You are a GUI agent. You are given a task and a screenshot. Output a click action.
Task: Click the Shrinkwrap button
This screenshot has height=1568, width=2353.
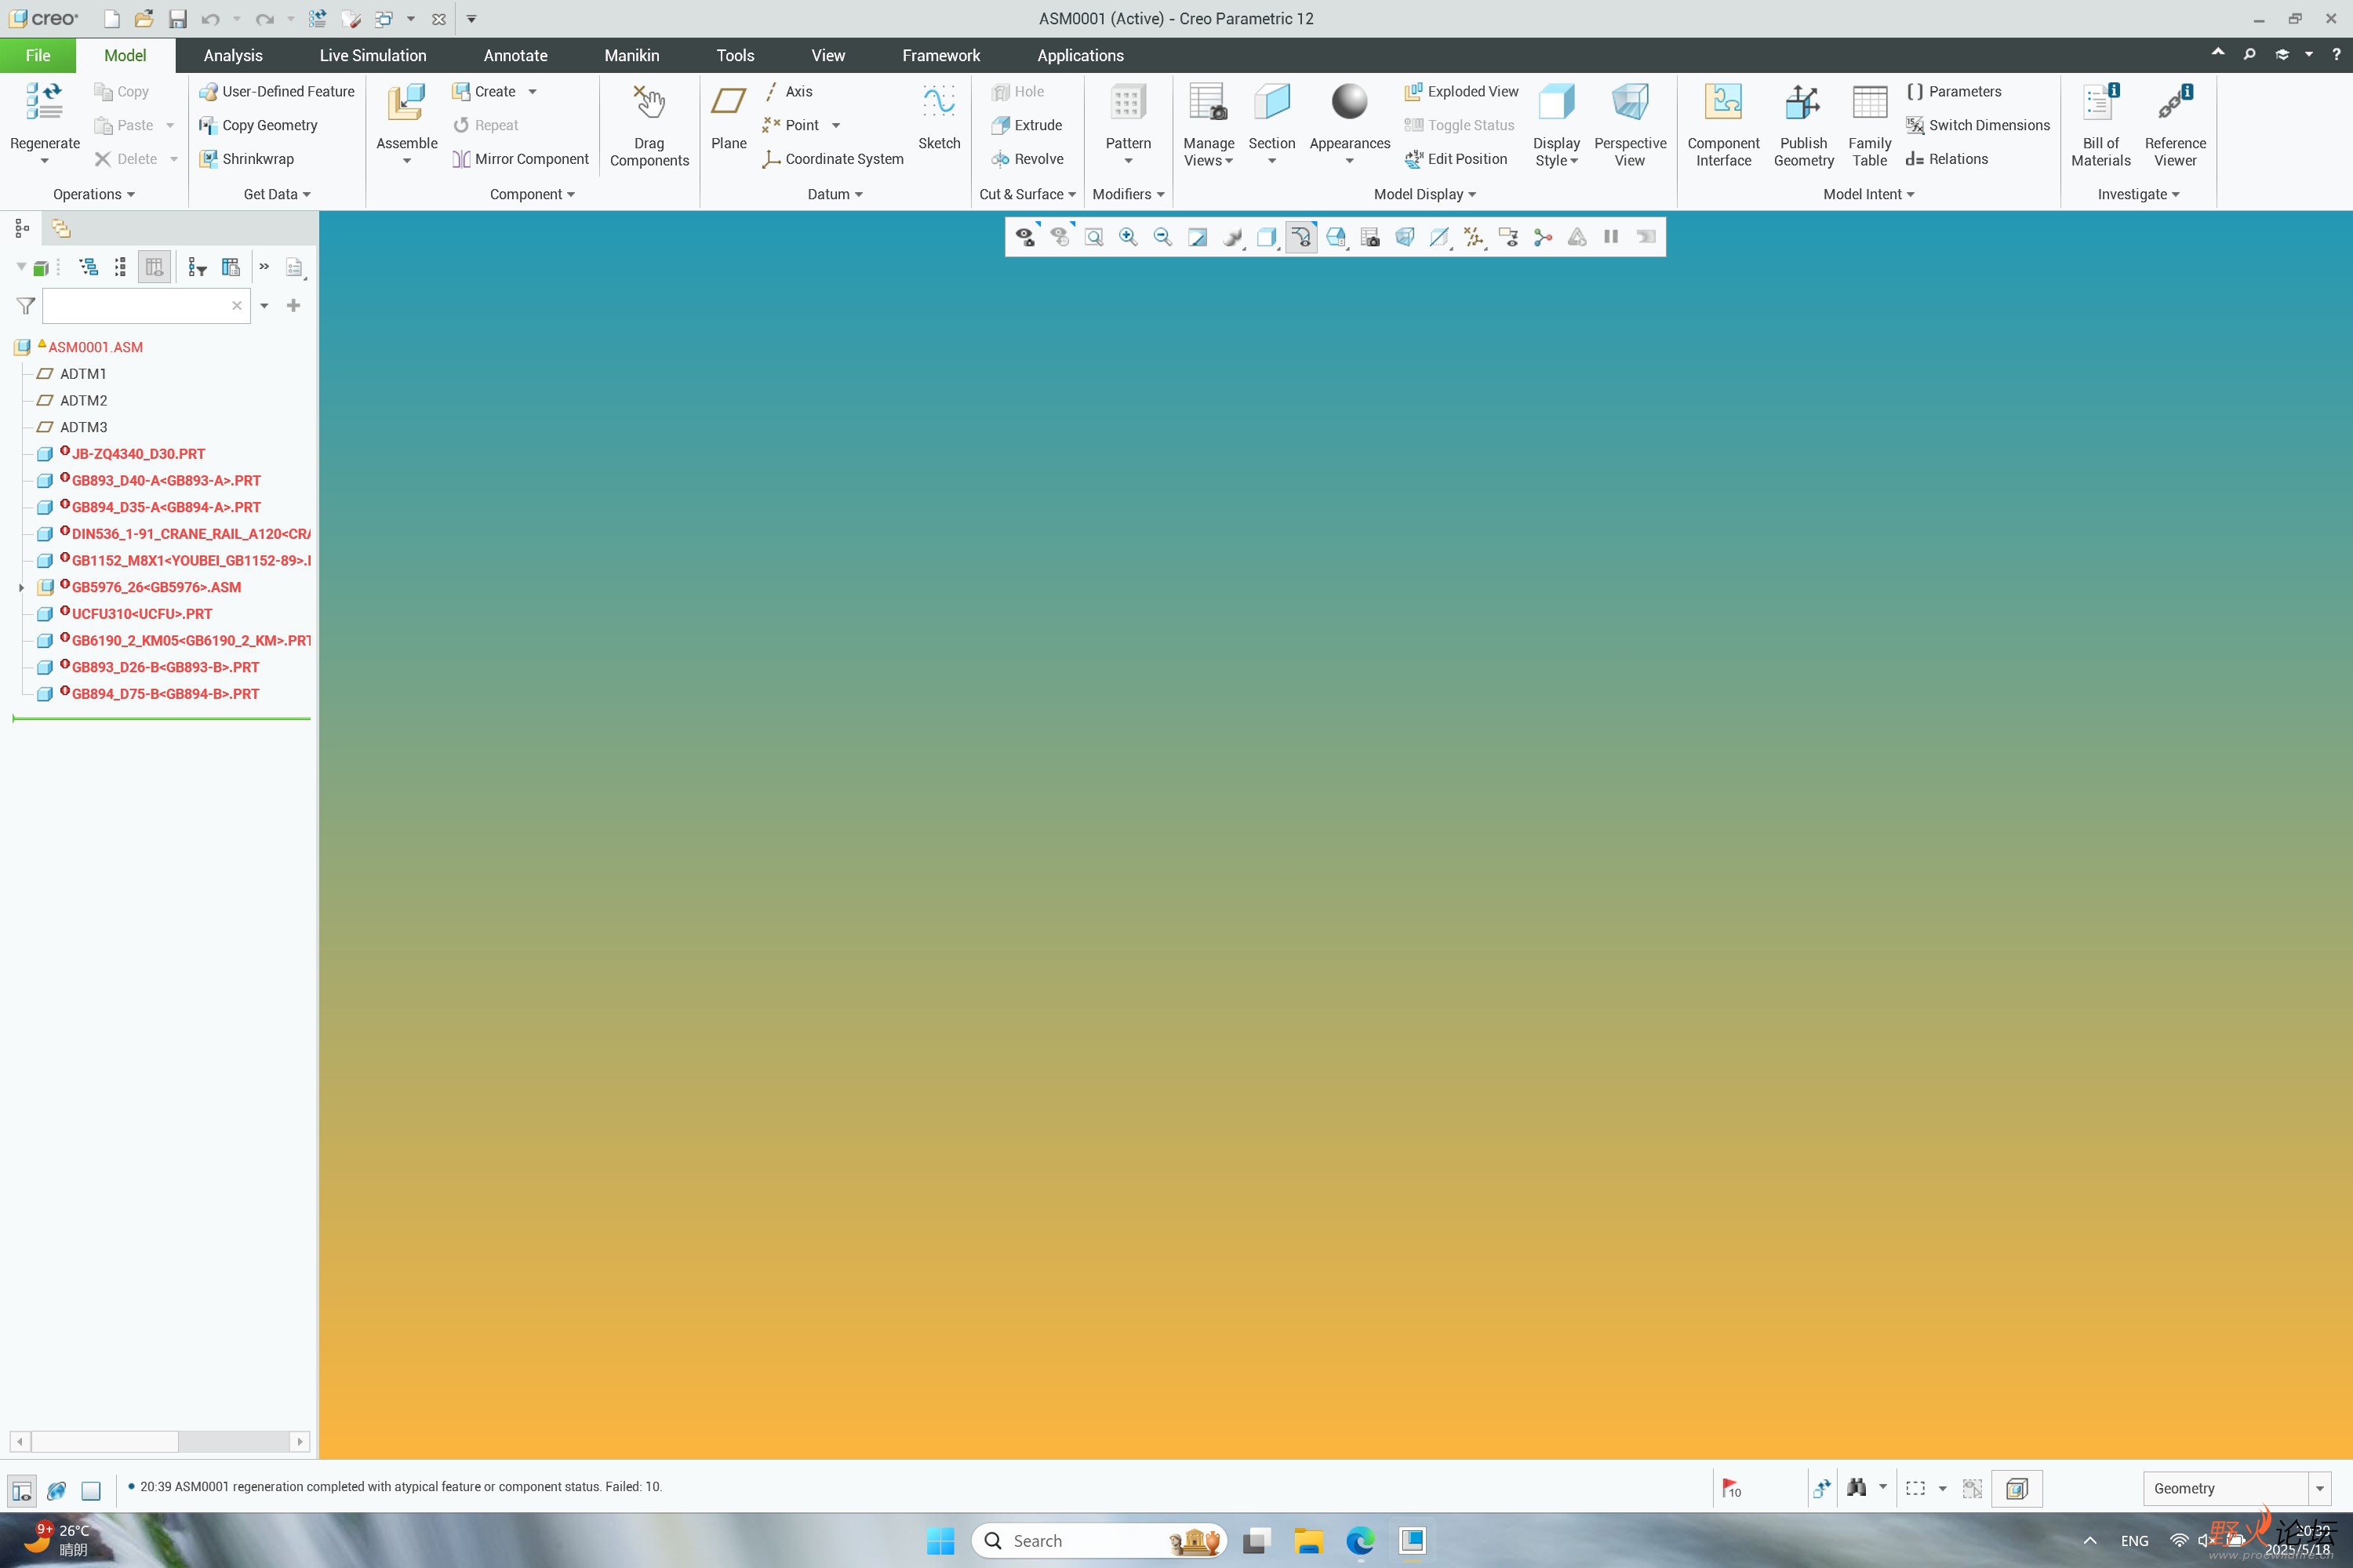246,159
